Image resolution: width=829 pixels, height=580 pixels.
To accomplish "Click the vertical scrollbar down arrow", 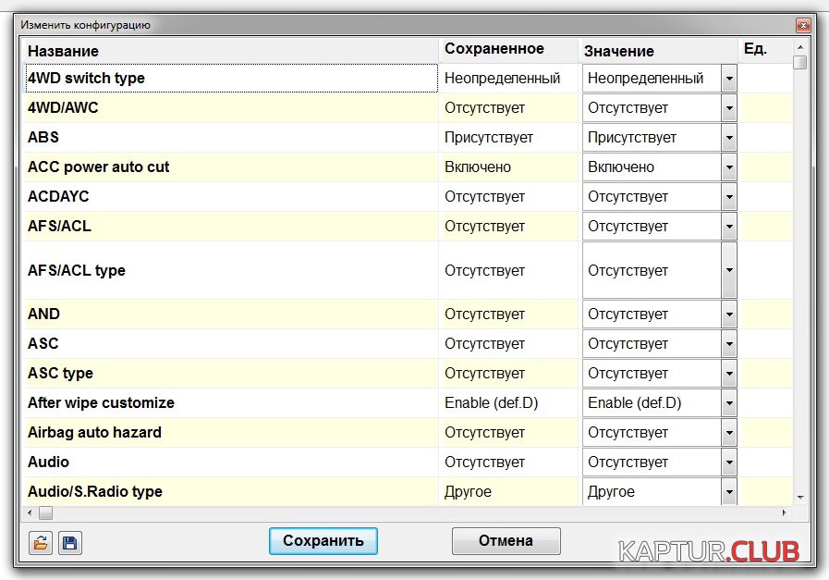I will pyautogui.click(x=799, y=497).
